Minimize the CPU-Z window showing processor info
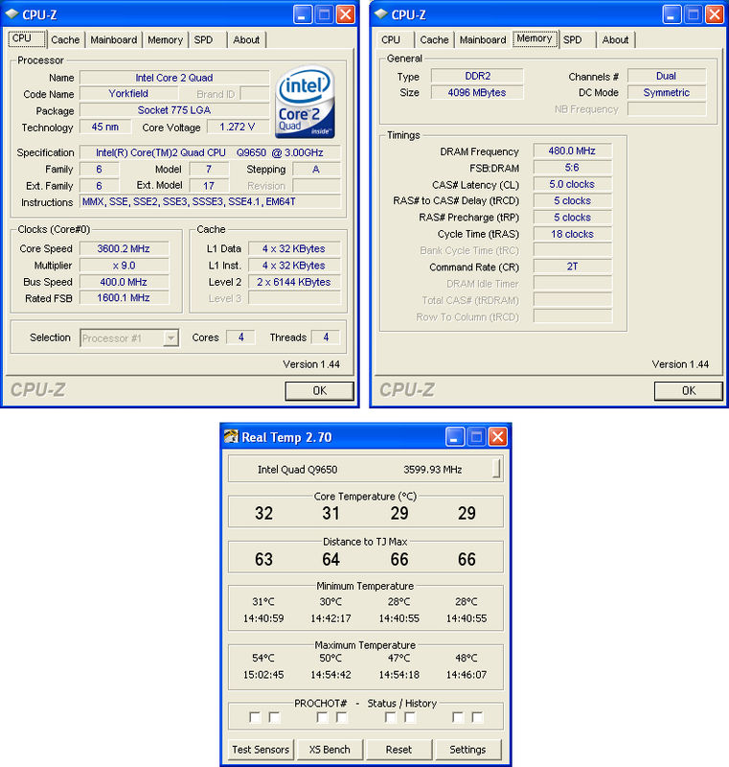 pos(303,14)
